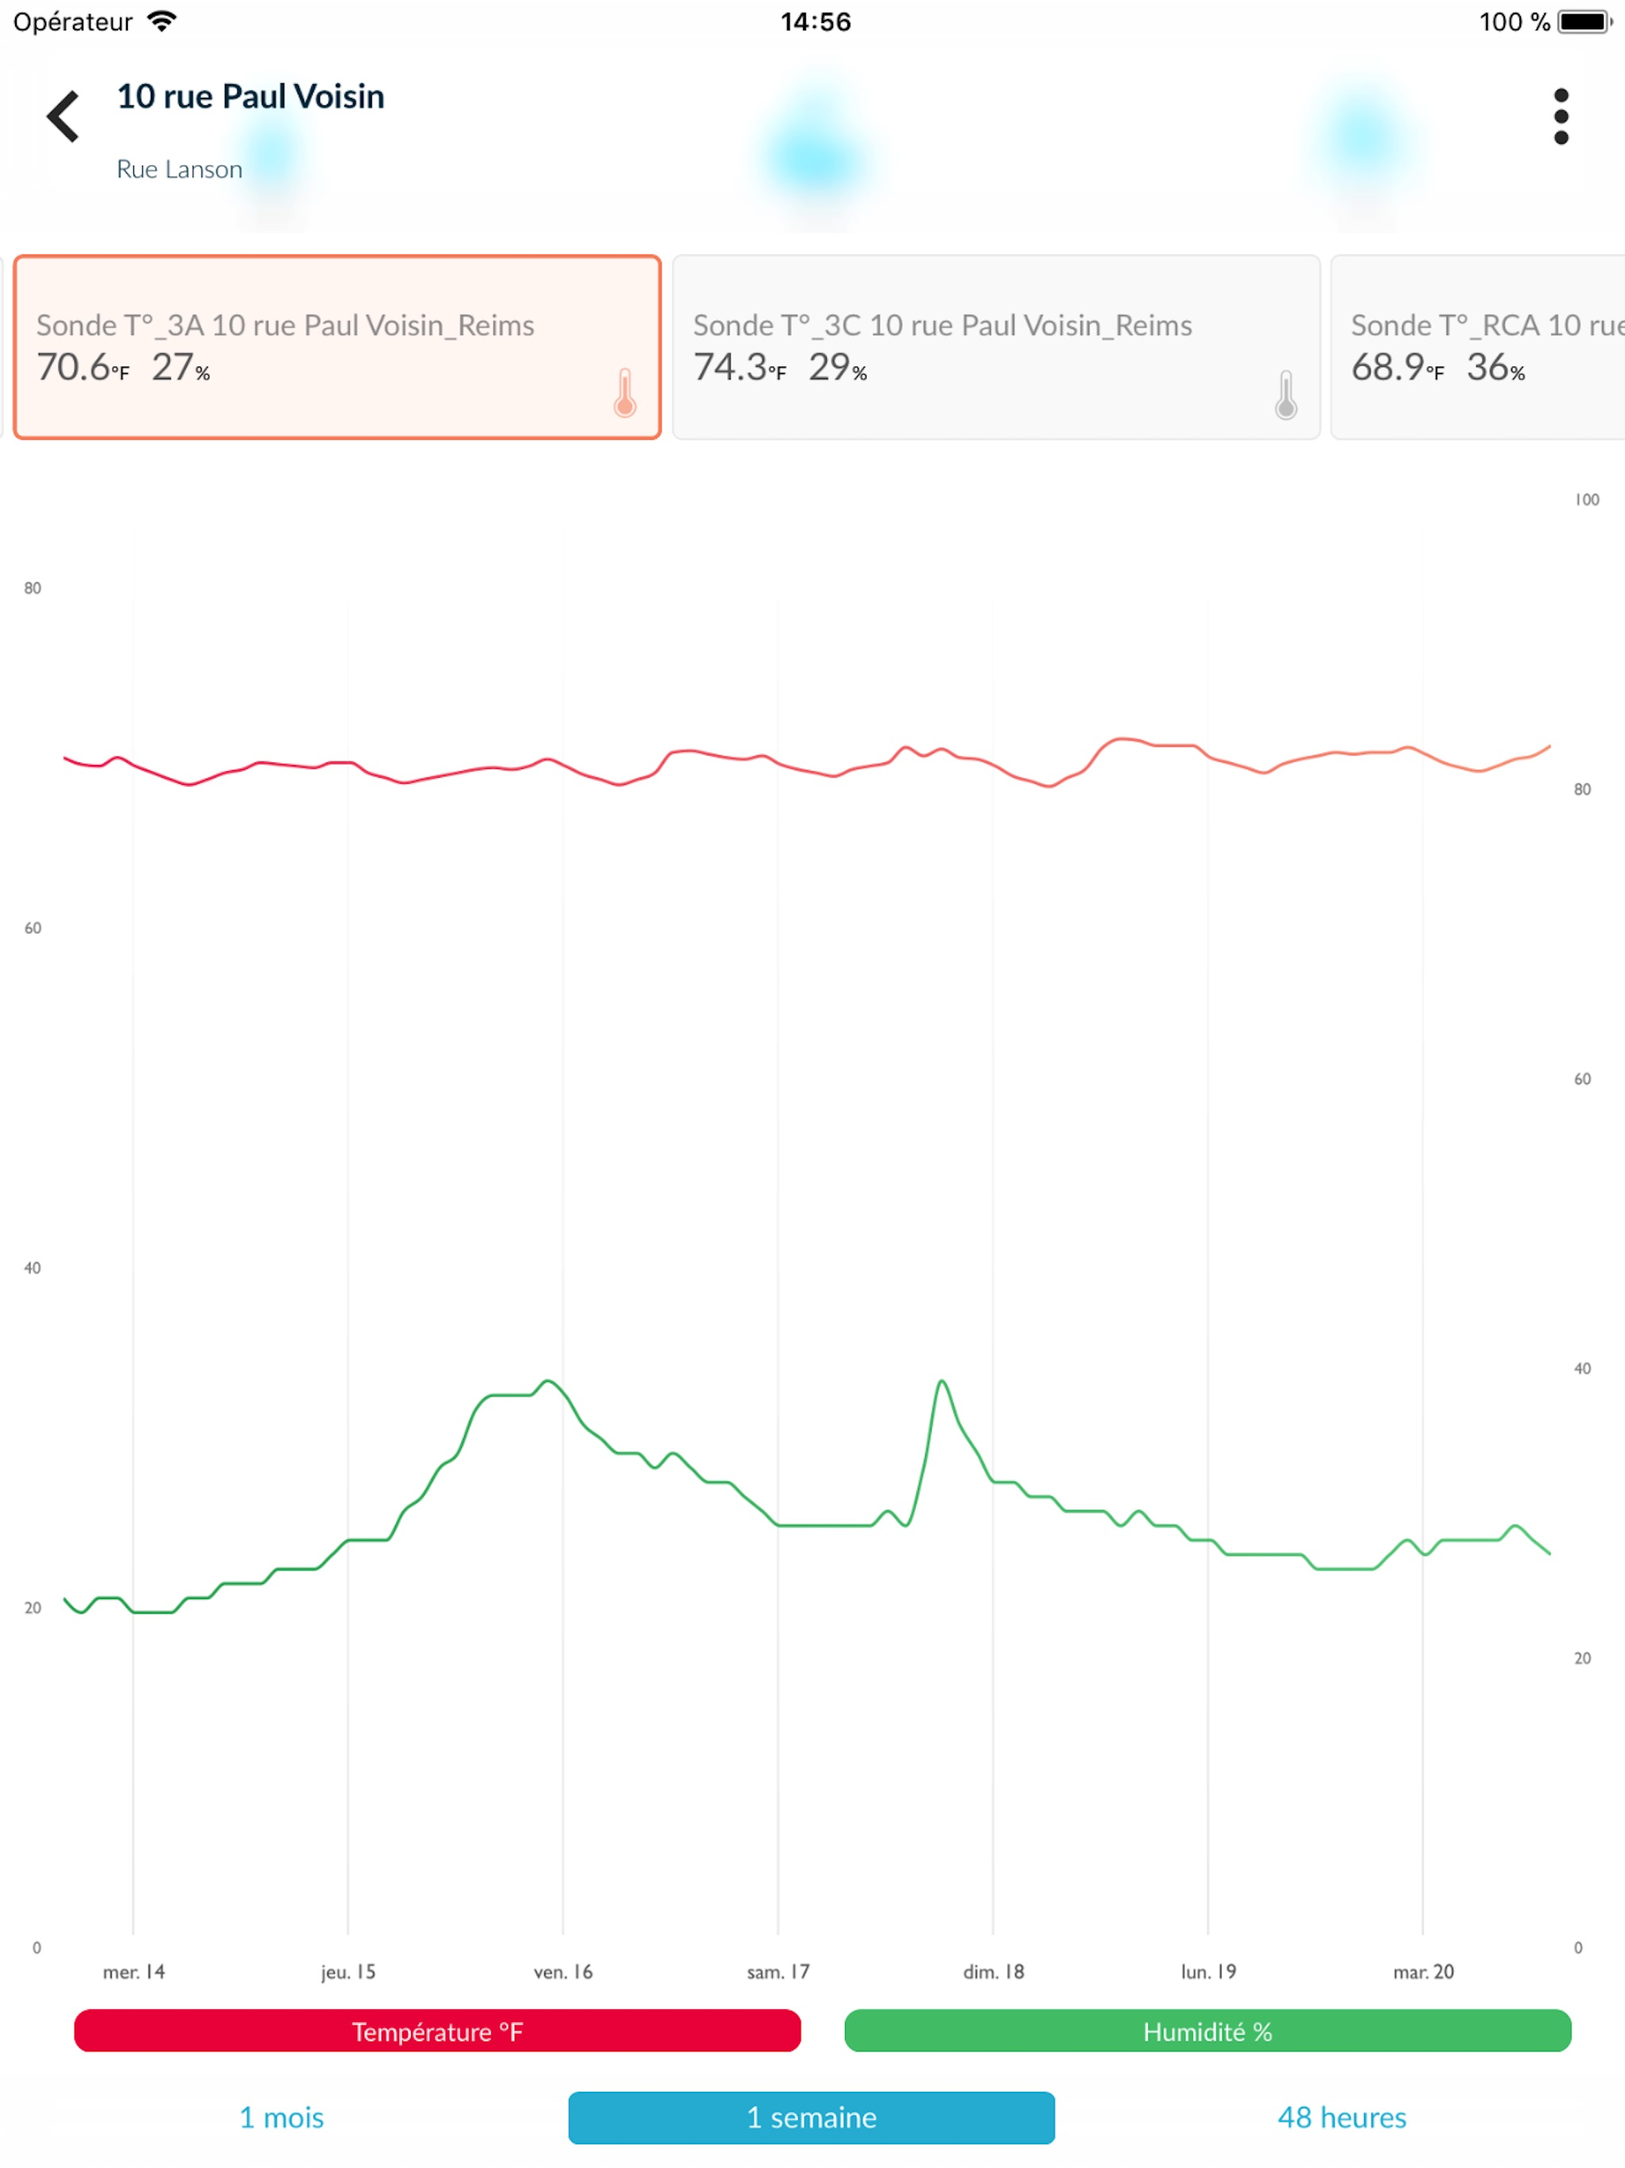Tap the red thermometer icon on Sonde 3A
This screenshot has height=2168, width=1625.
coord(625,394)
